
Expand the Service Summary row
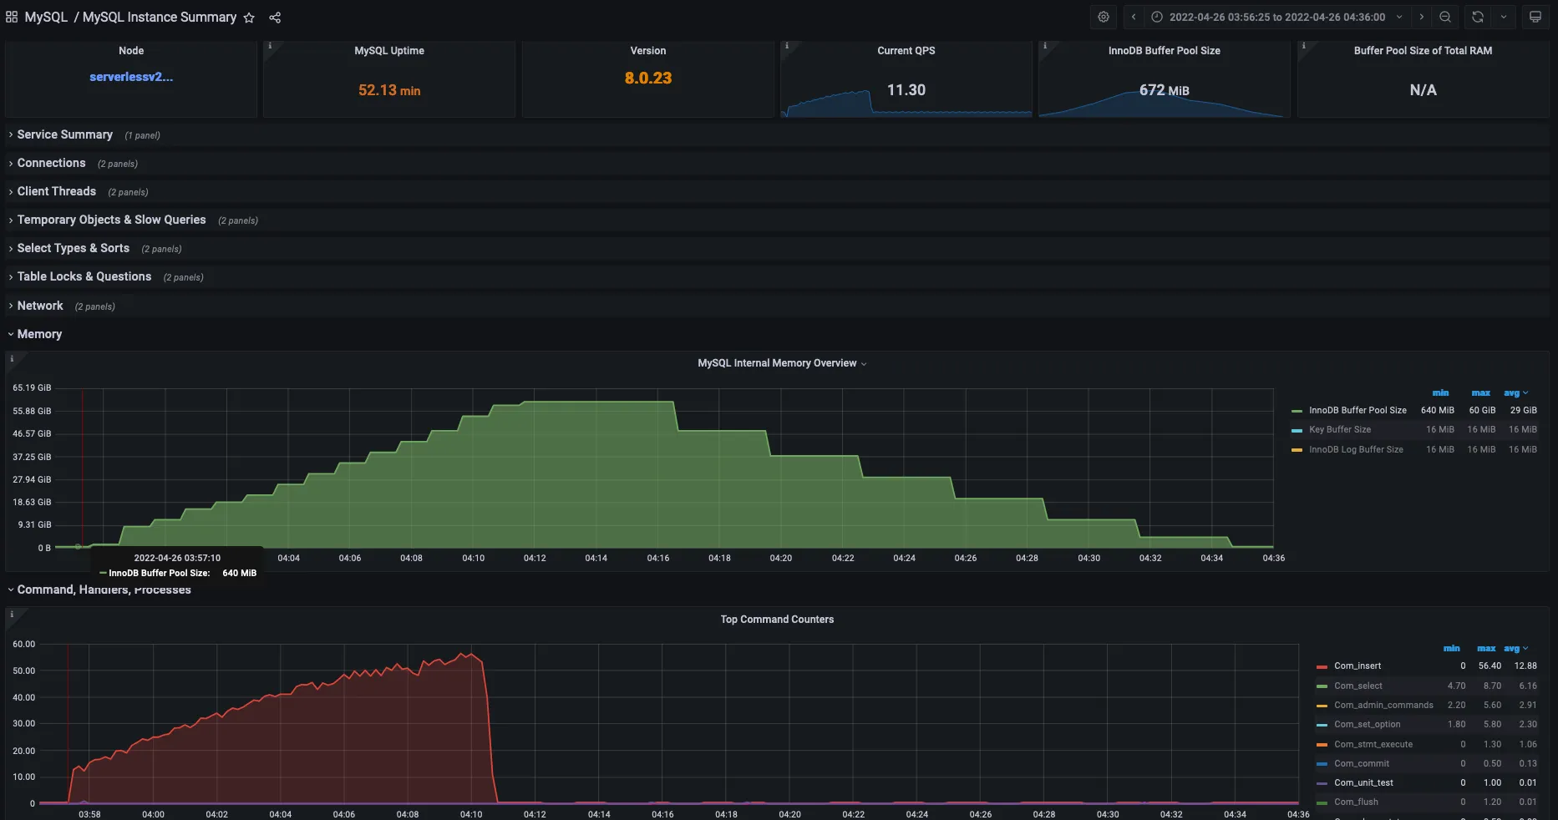coord(64,134)
